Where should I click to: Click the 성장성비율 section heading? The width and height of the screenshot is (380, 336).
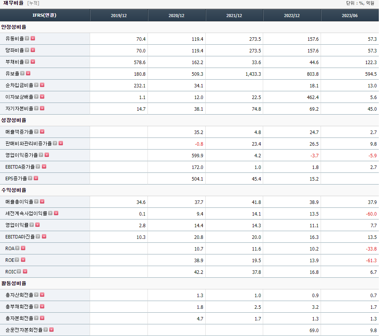14,120
